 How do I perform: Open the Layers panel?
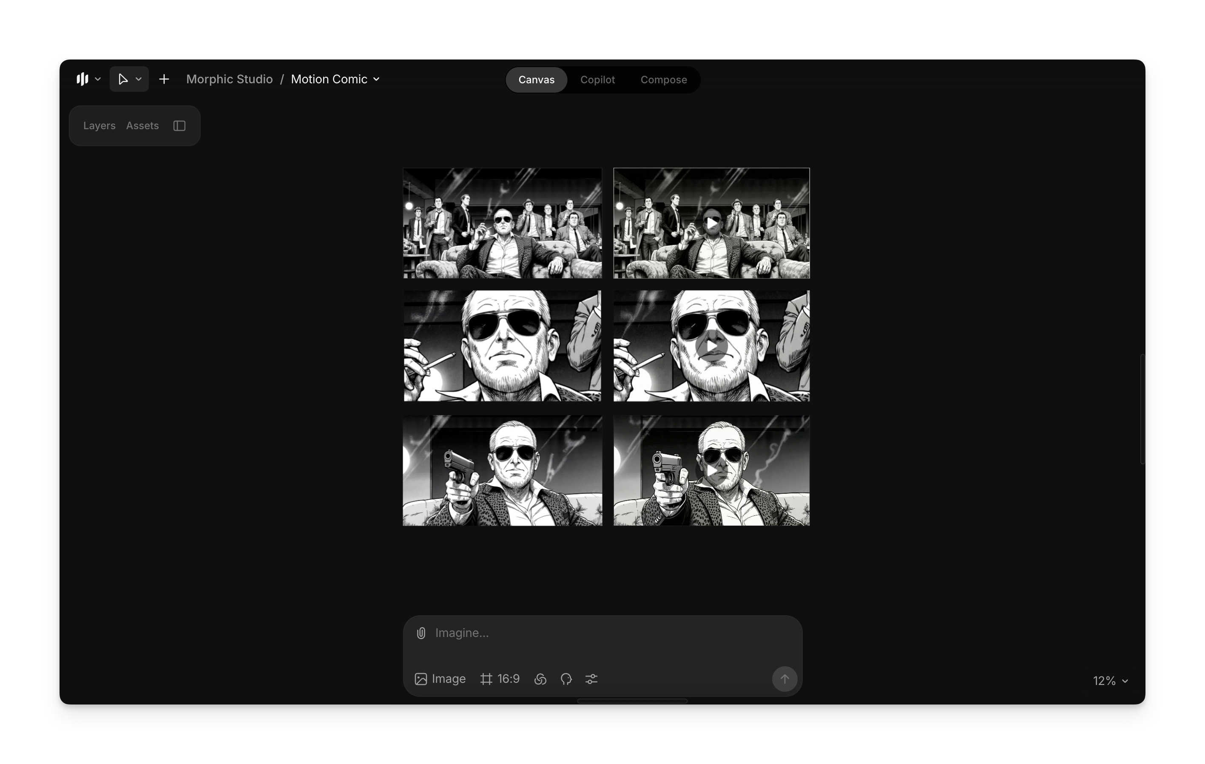tap(99, 125)
